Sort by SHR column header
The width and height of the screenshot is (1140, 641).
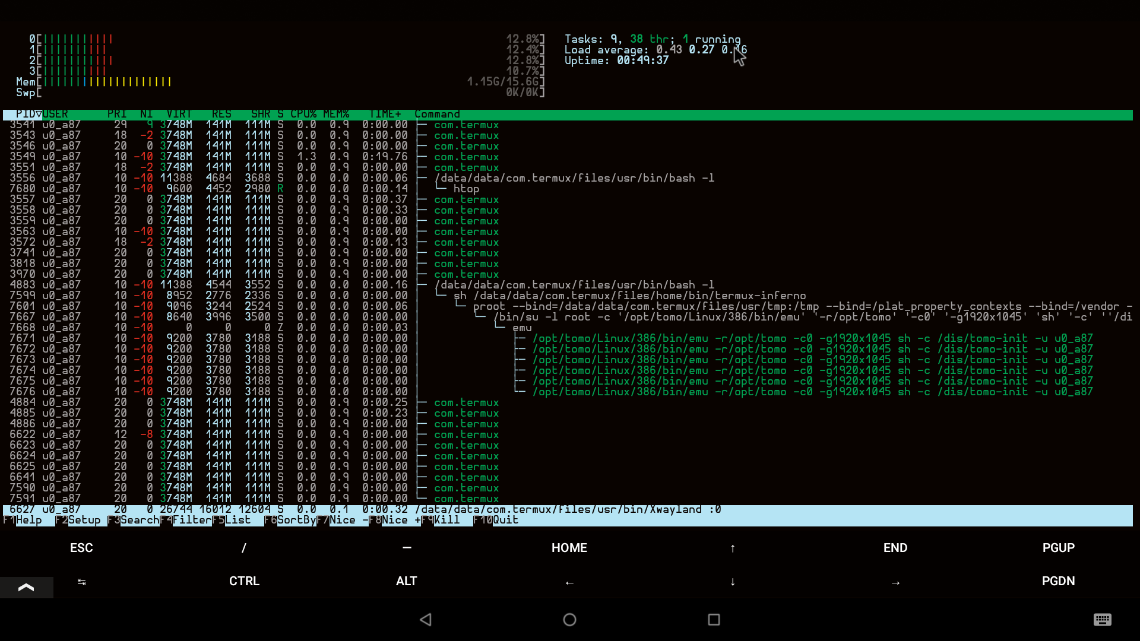pyautogui.click(x=261, y=114)
